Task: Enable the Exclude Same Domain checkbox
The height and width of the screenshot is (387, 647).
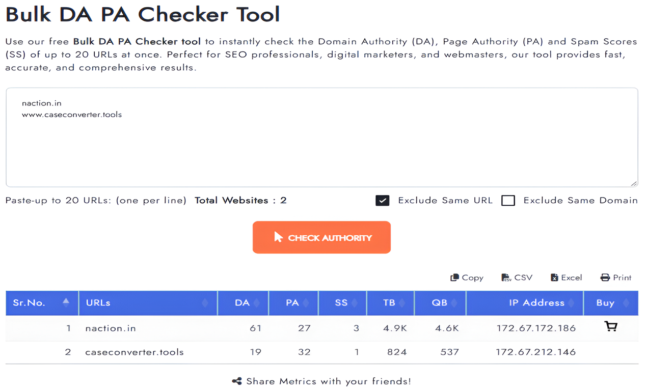Action: tap(508, 200)
